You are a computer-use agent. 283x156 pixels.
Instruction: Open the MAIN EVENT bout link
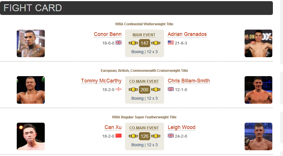[x=144, y=35]
